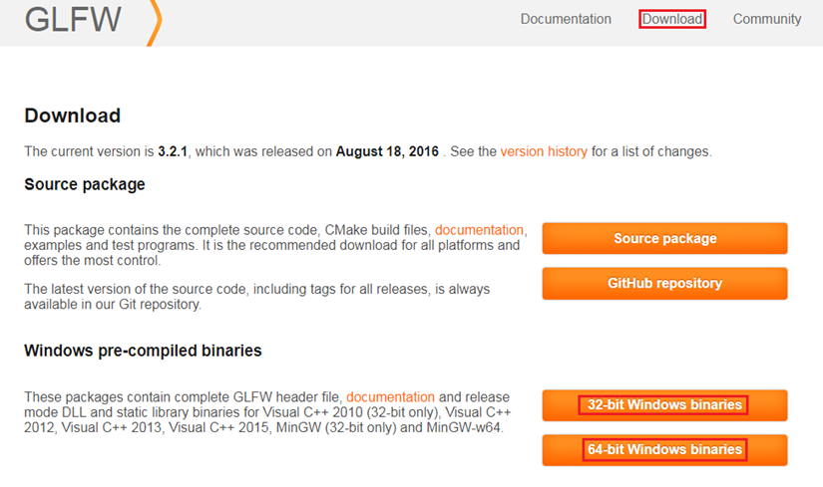Viewport: 823px width, 487px height.
Task: Open the Documentation navigation item
Action: [x=566, y=19]
